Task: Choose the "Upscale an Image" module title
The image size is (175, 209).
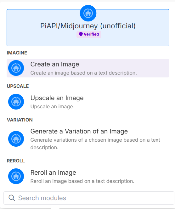Action: (x=57, y=98)
